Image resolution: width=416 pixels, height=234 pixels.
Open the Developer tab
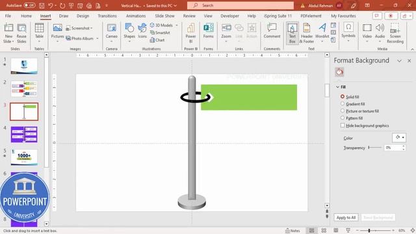[x=229, y=16]
